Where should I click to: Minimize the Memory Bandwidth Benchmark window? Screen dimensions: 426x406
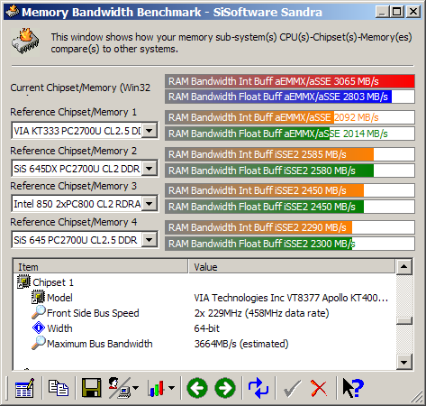(x=382, y=12)
